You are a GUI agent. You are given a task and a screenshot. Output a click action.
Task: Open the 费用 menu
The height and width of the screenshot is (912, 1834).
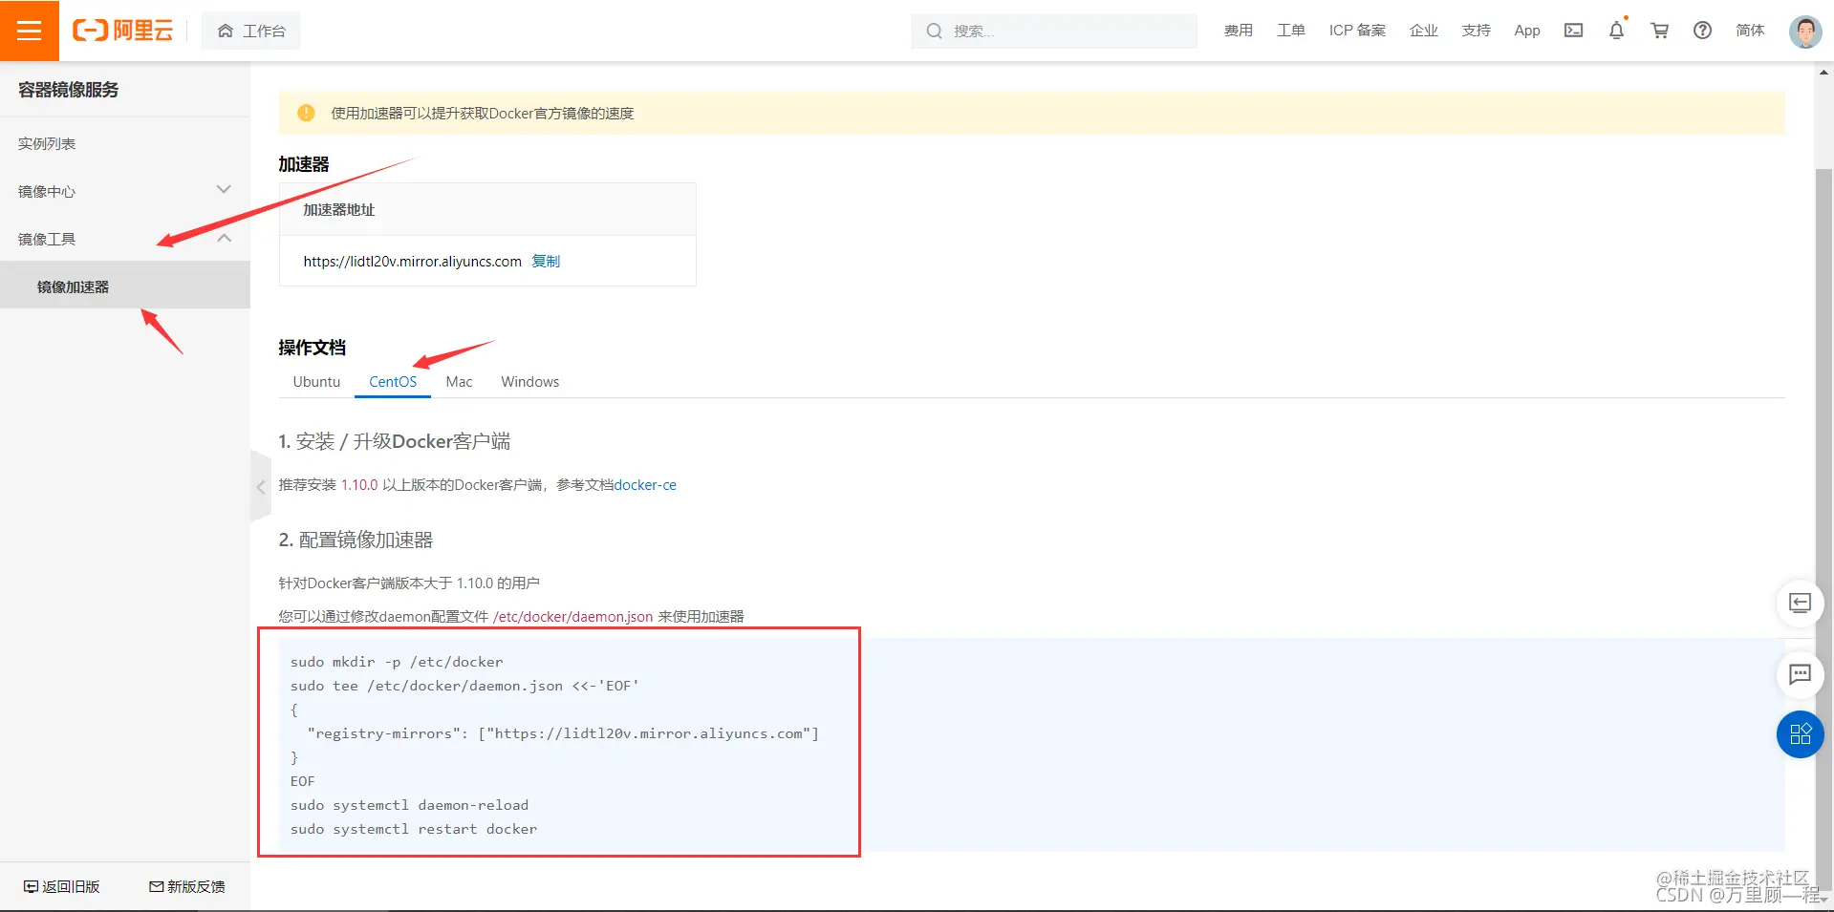pos(1238,31)
